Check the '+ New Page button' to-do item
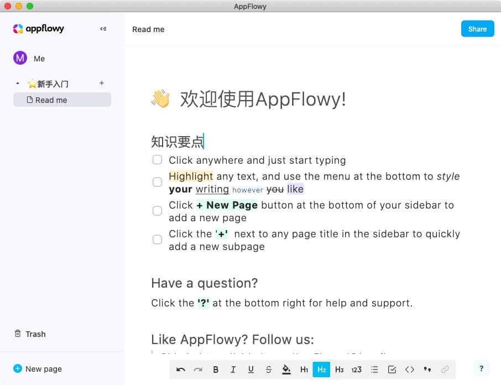Viewport: 501px width, 385px height. pos(157,211)
